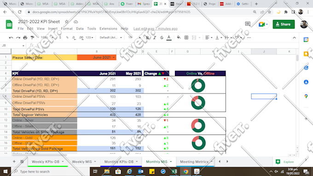Image resolution: width=313 pixels, height=176 pixels.
Task: Click merge cells icon
Action: [194, 38]
